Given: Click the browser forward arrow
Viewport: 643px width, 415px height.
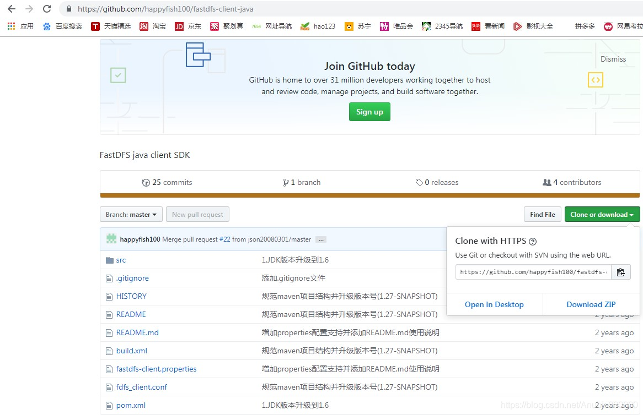Looking at the screenshot, I should coord(29,9).
